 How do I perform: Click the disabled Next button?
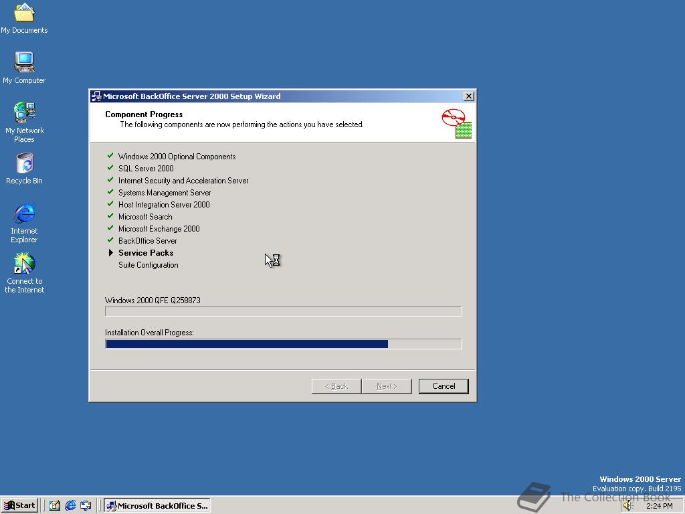[x=387, y=386]
